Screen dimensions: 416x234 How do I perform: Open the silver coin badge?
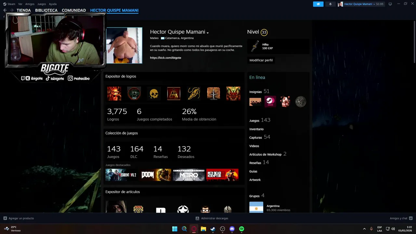pos(300,102)
